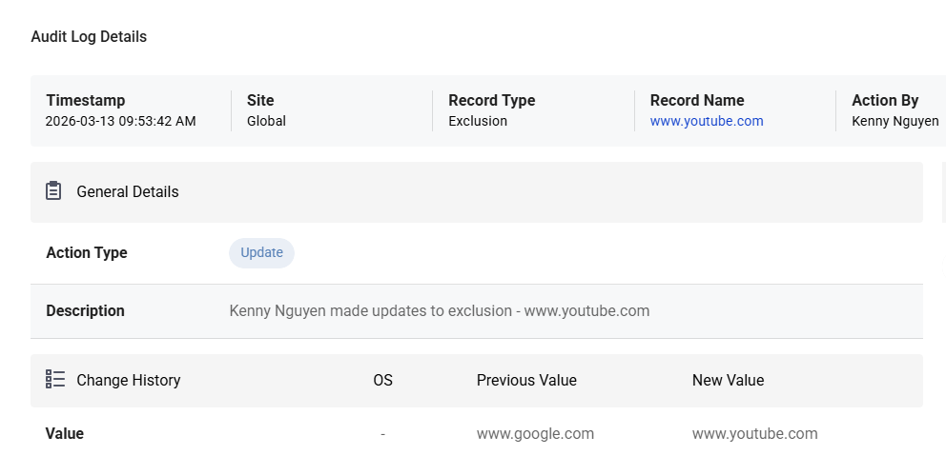Viewport: 946px width, 456px height.
Task: Select the timestamp 2026-03-13 09:53:42 AM
Action: point(121,121)
